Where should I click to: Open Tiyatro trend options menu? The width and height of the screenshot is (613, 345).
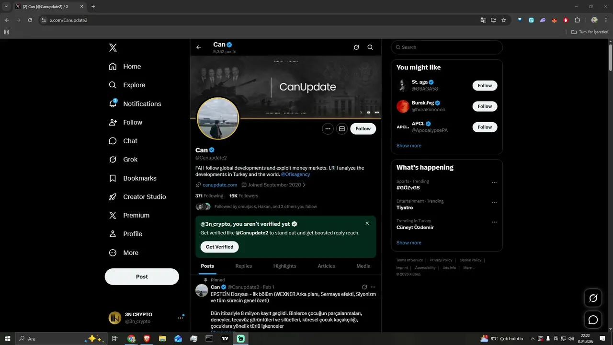[494, 202]
